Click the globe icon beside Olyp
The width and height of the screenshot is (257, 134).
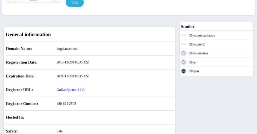(184, 62)
